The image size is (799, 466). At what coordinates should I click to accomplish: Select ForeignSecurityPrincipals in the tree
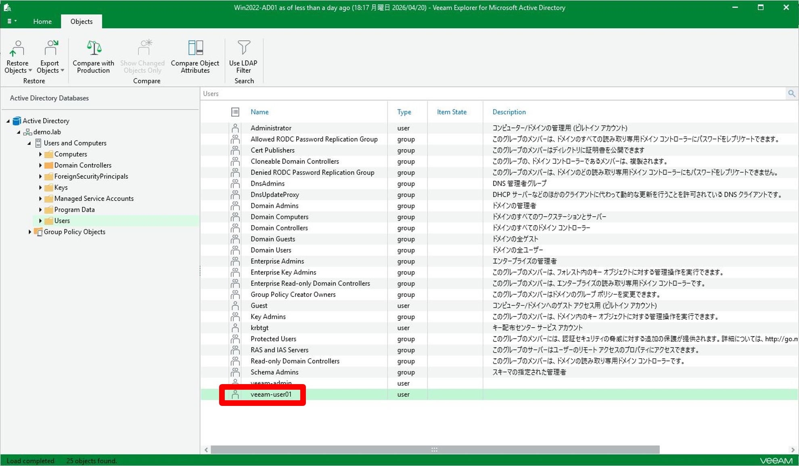click(x=91, y=176)
